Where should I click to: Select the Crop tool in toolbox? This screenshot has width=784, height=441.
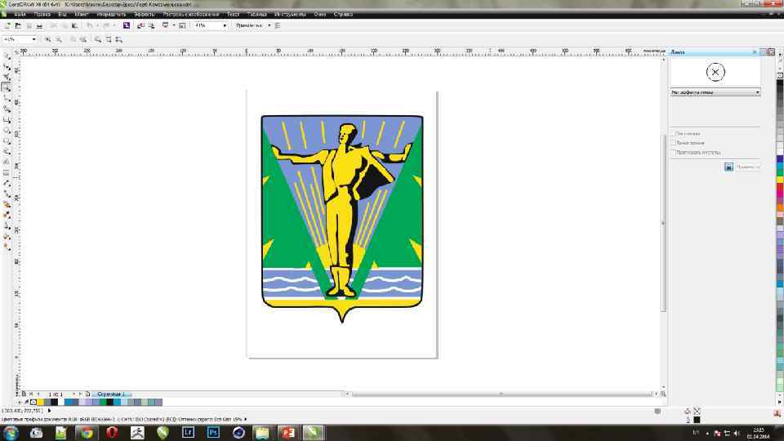[7, 77]
